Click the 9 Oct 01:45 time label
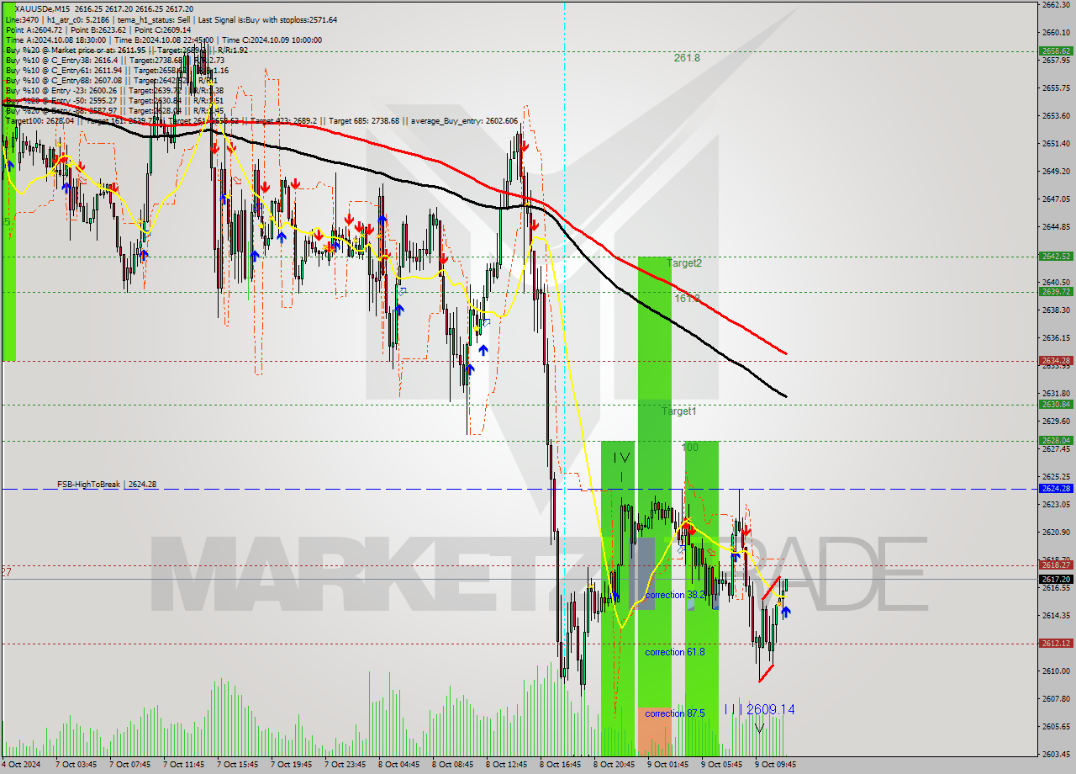 (667, 765)
